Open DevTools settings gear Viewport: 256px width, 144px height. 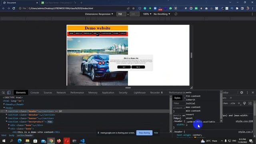(x=242, y=92)
